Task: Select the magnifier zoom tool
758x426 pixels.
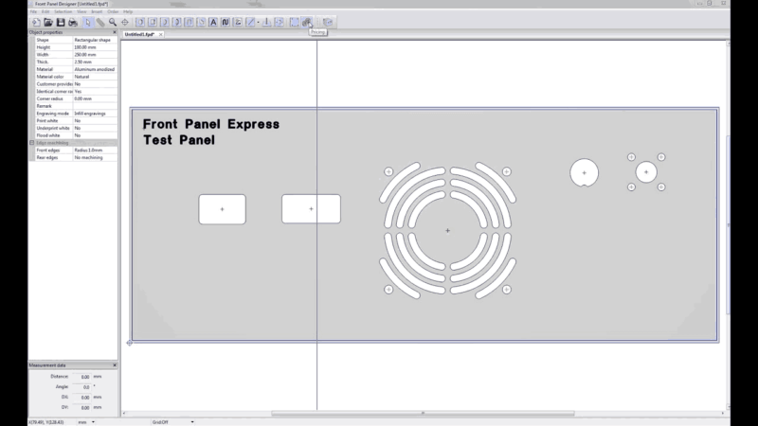Action: pyautogui.click(x=113, y=22)
